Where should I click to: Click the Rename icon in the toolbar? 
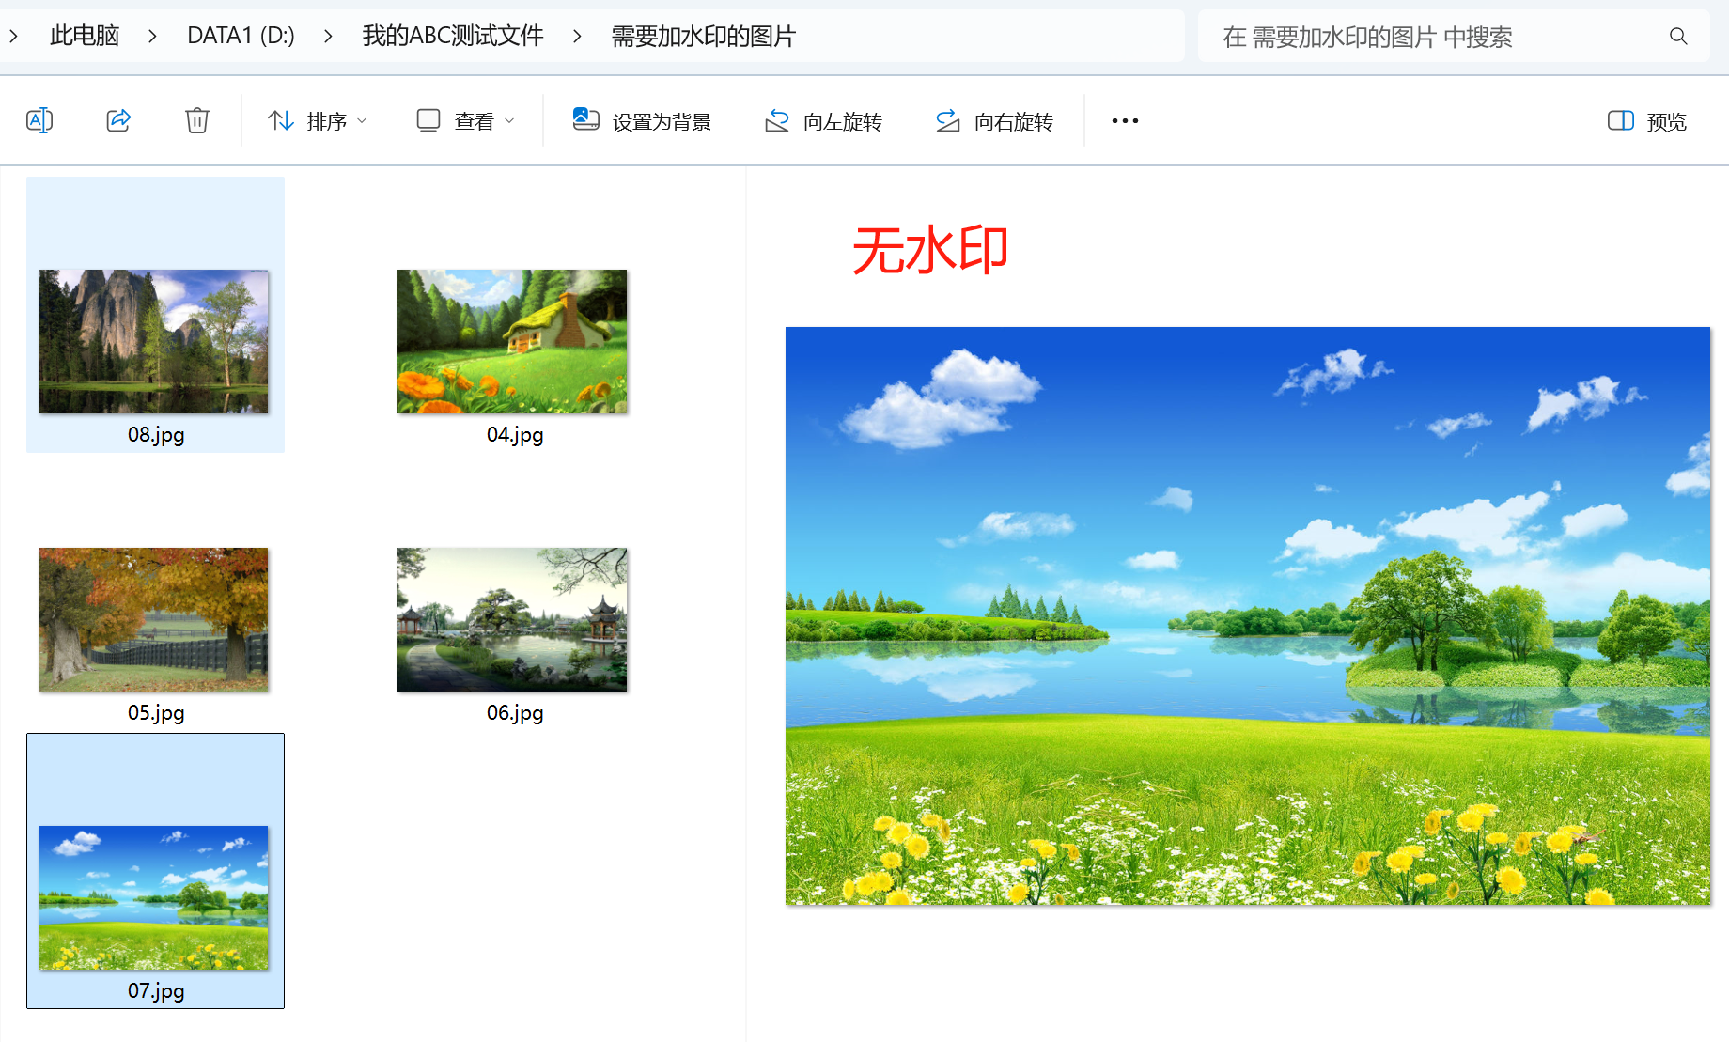pyautogui.click(x=39, y=120)
